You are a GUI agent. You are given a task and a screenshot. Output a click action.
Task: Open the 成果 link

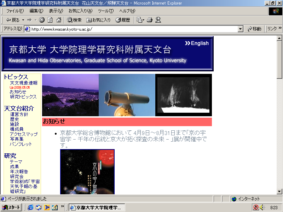pos(15,166)
